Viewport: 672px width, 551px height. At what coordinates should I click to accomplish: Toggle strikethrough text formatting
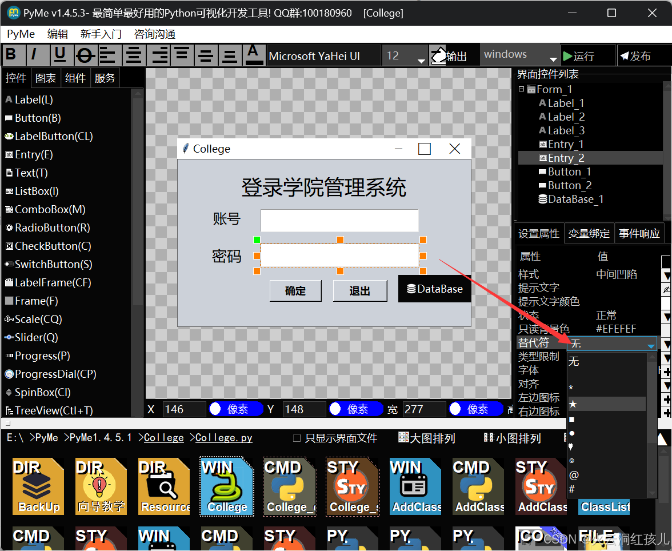85,55
